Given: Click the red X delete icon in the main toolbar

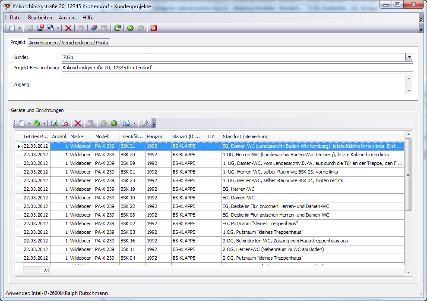Looking at the screenshot, I should (x=68, y=28).
